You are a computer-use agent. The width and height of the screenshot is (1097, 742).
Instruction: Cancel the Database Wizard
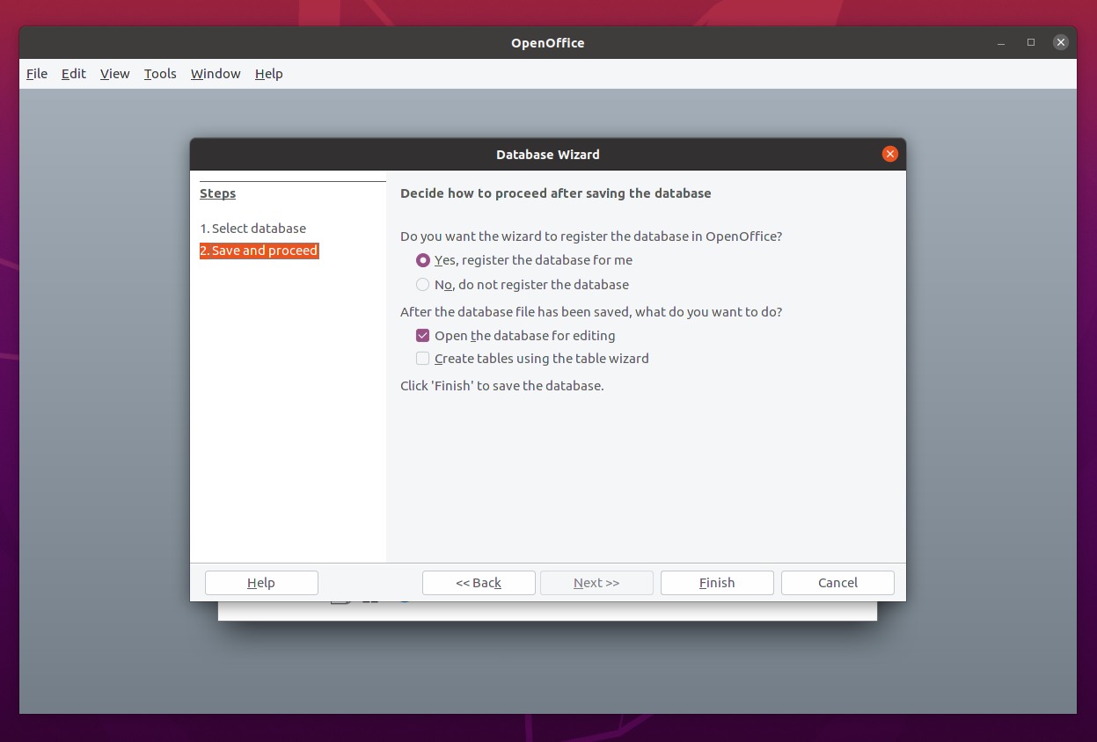[837, 583]
